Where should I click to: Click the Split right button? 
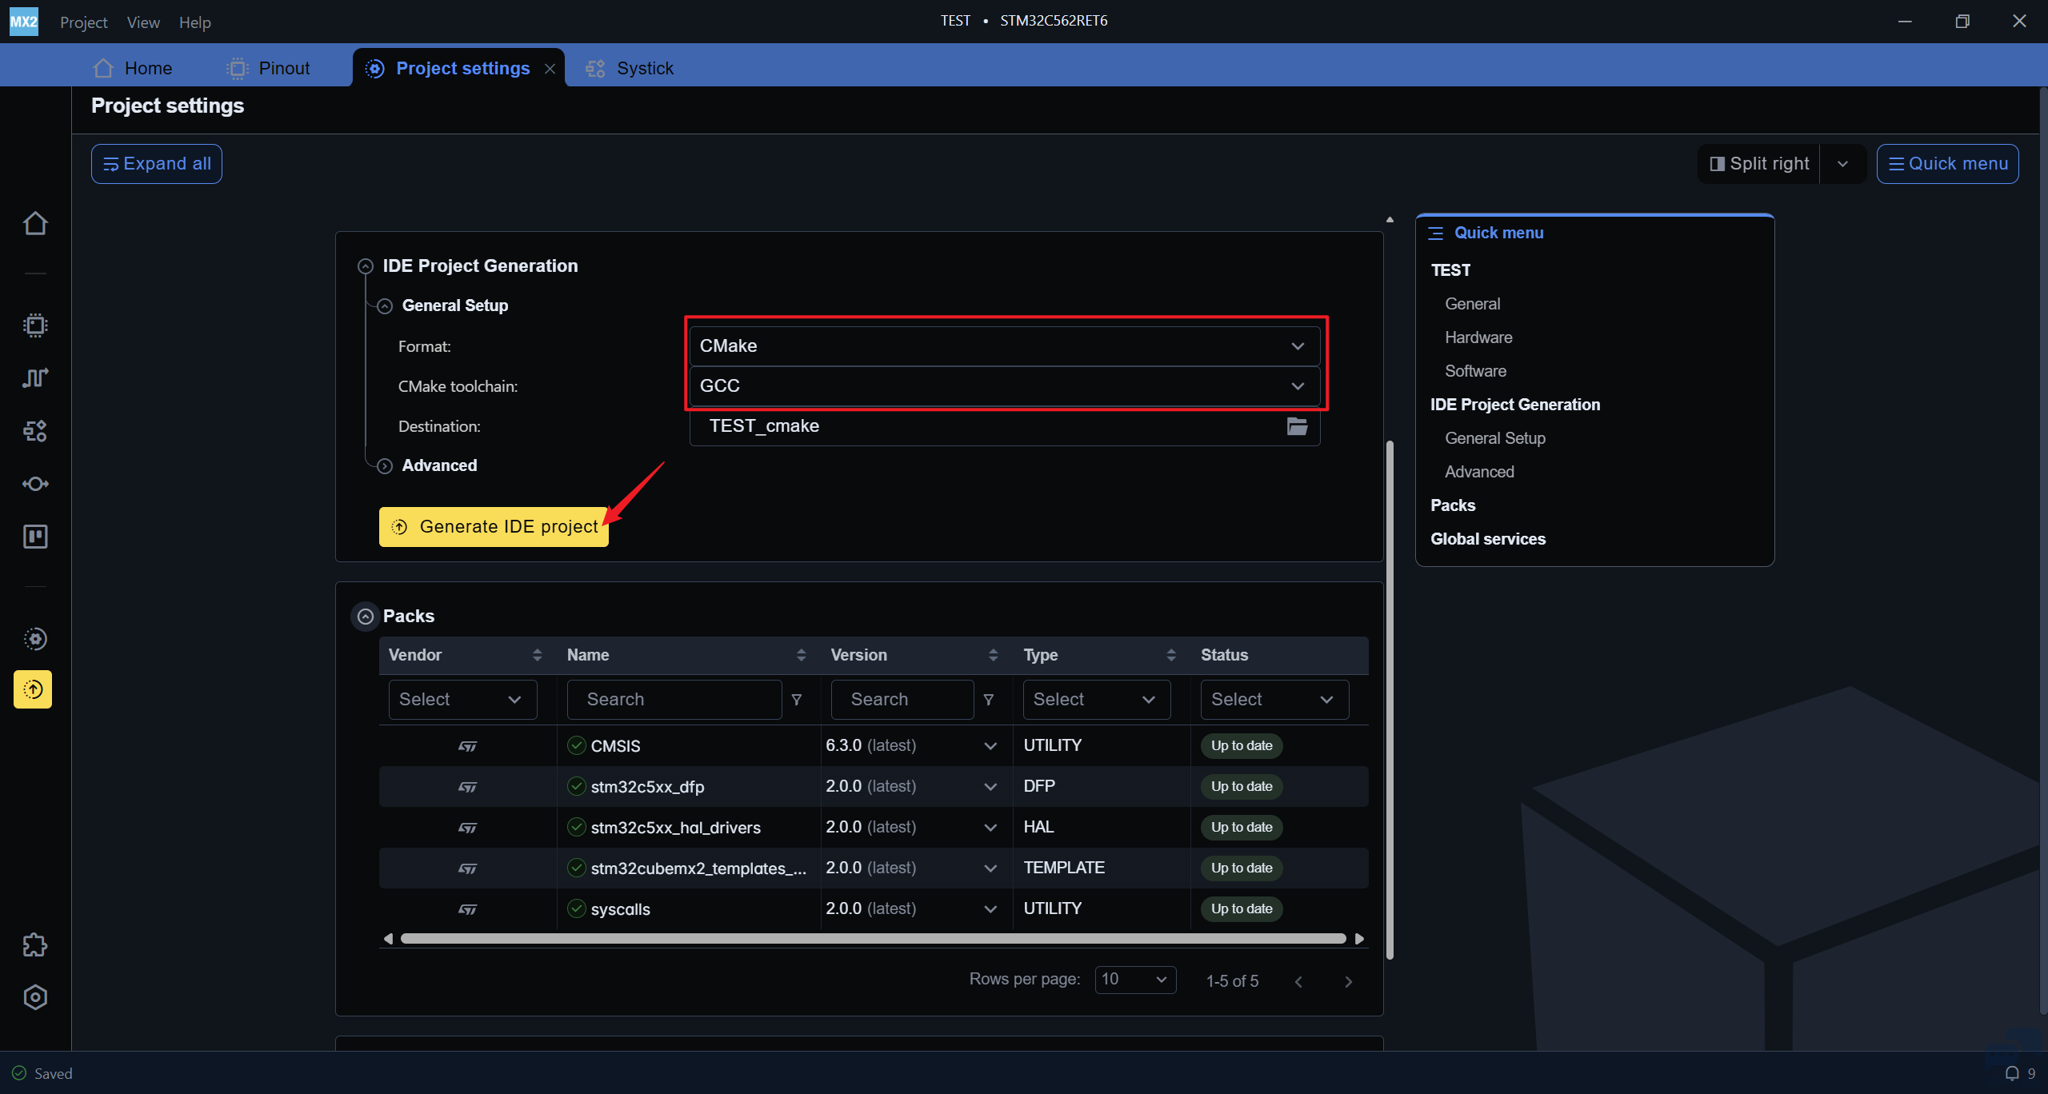coord(1759,164)
